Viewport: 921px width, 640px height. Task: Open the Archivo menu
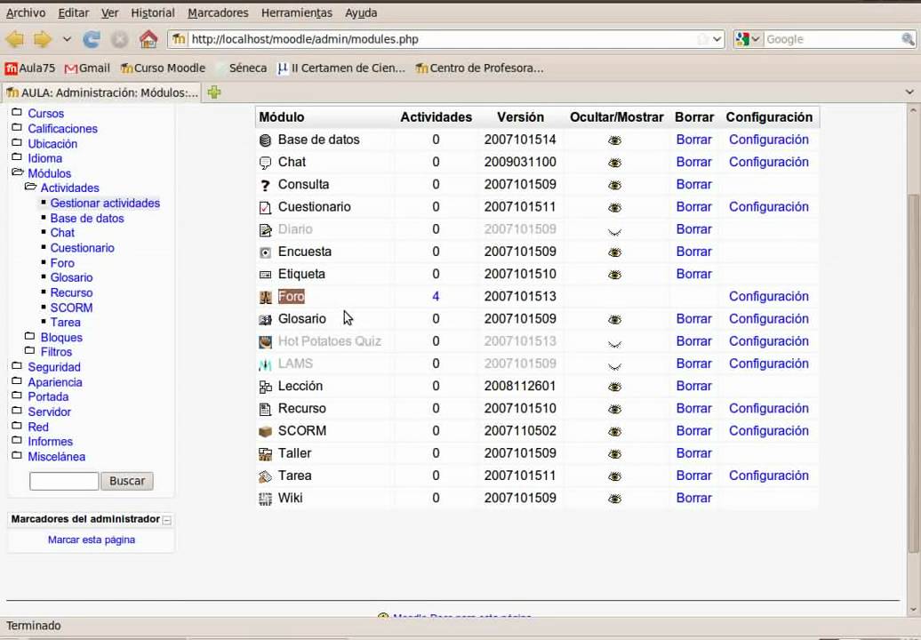click(25, 12)
